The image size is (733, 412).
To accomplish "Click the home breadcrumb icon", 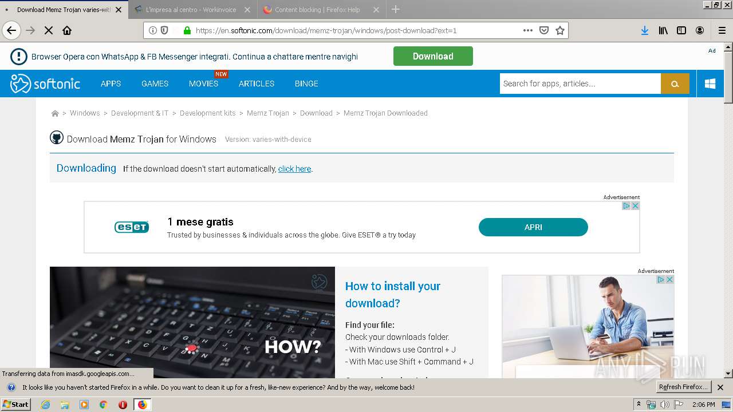I will (x=55, y=113).
